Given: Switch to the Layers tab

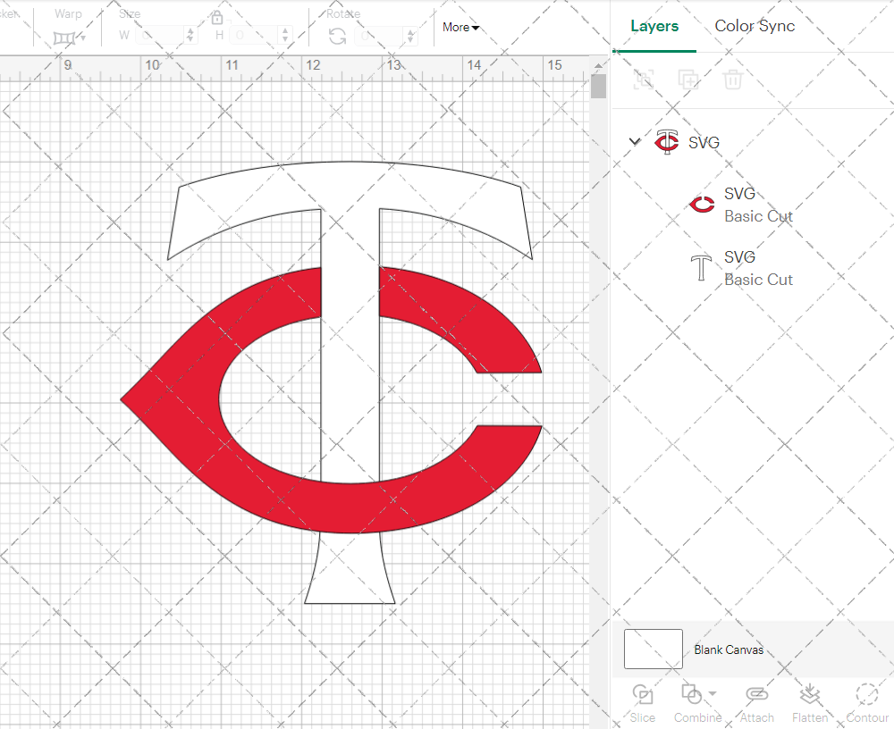Looking at the screenshot, I should pyautogui.click(x=654, y=26).
